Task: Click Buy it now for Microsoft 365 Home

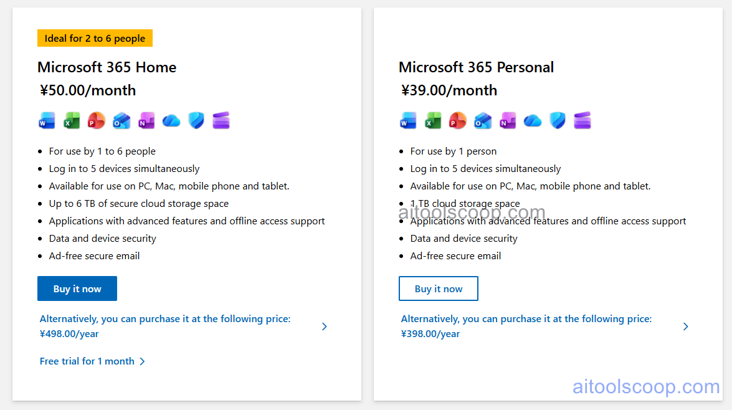Action: pos(77,288)
